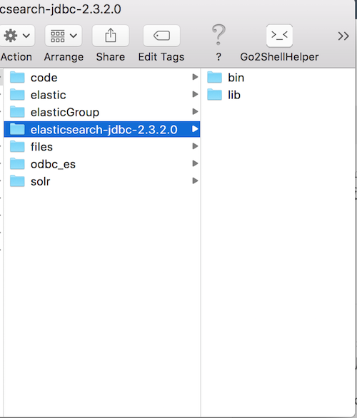
Task: Select the files folder
Action: [102, 147]
